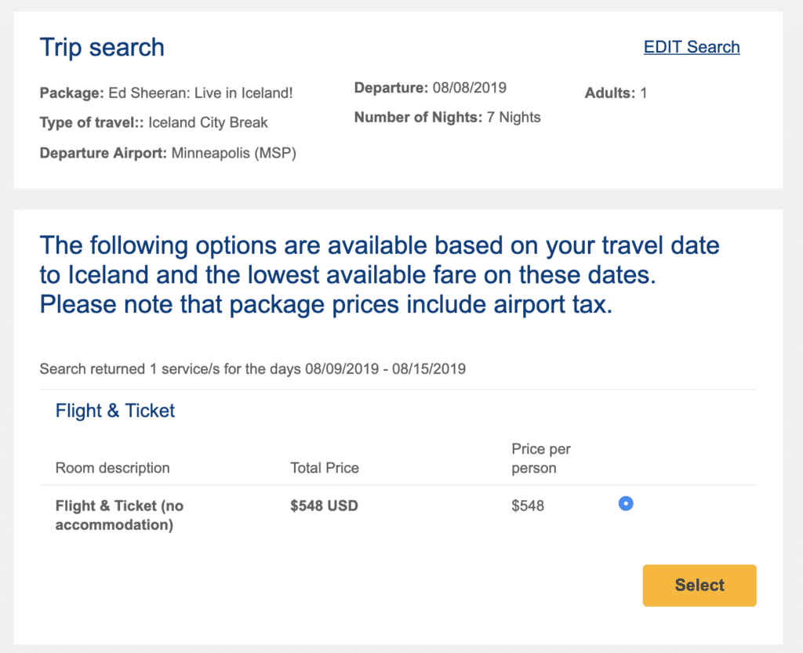
Task: Click the Room description column header
Action: tap(112, 468)
